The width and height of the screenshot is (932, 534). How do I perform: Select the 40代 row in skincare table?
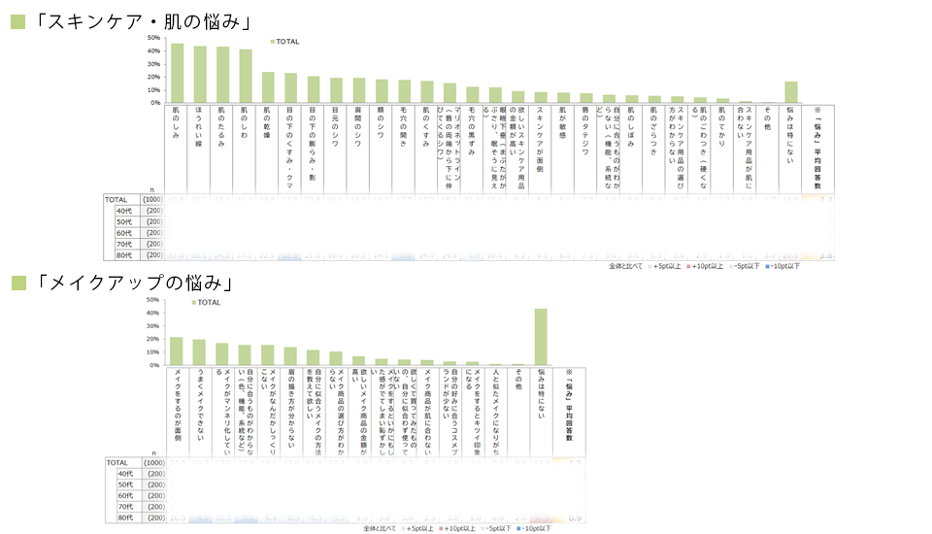coord(124,210)
